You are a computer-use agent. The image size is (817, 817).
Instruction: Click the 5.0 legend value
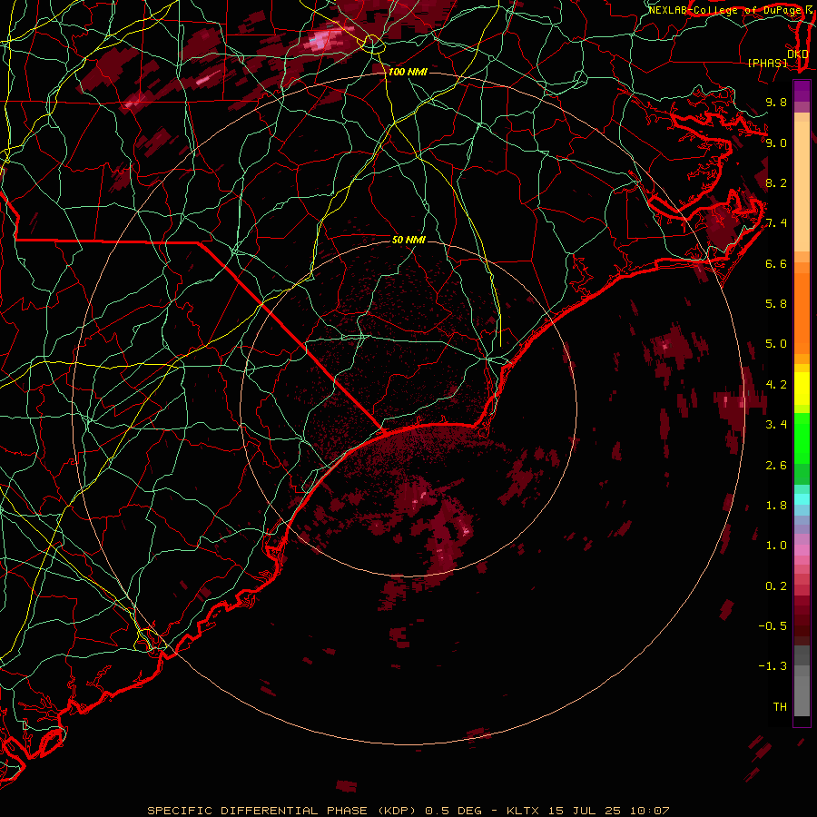pyautogui.click(x=776, y=344)
